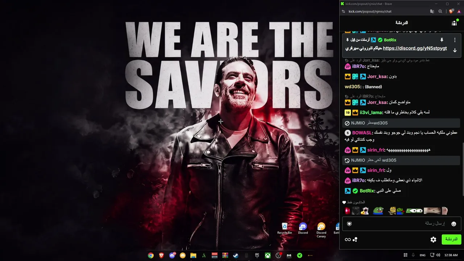Open File Explorer from the taskbar

[x=193, y=255]
